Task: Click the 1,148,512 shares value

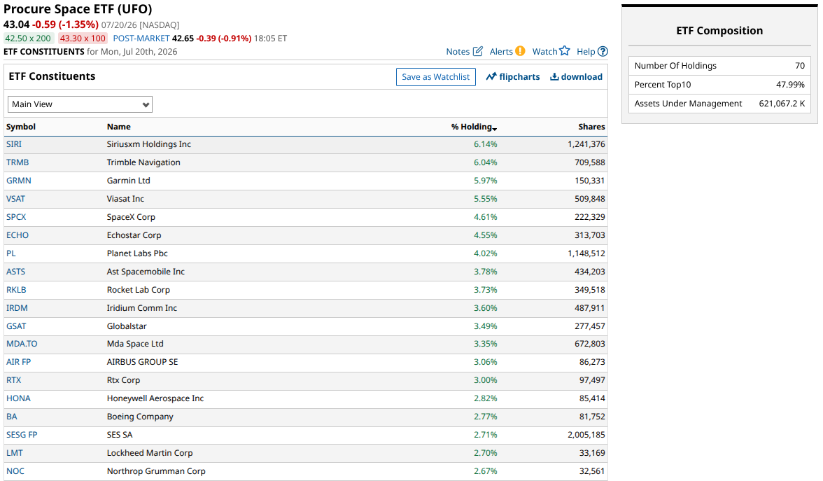Action: point(586,253)
